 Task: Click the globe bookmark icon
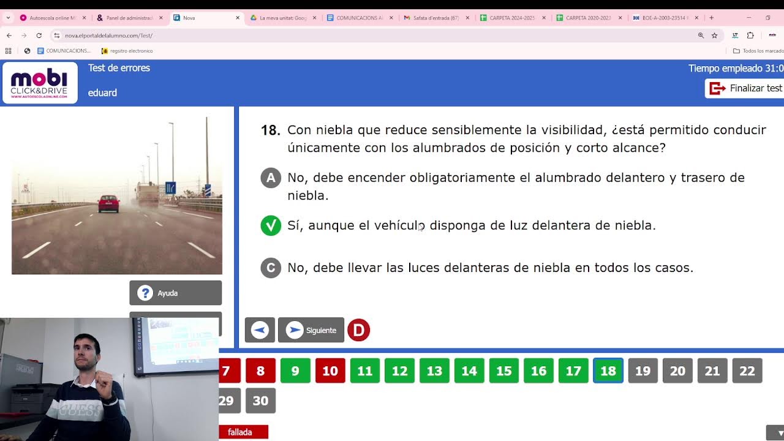pos(27,51)
